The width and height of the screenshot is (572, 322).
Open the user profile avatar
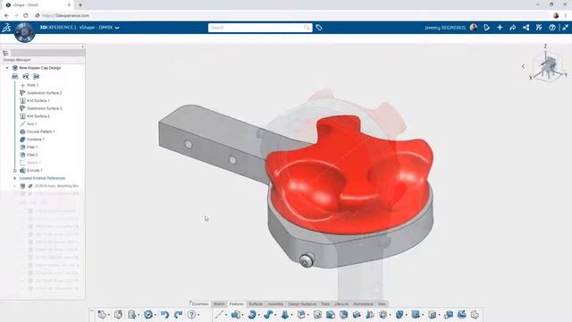(x=474, y=28)
